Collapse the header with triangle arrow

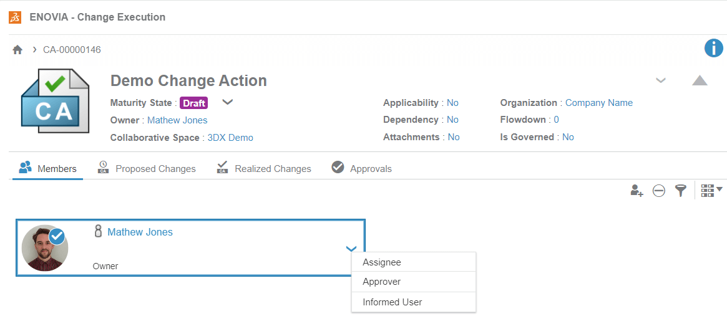[x=700, y=80]
